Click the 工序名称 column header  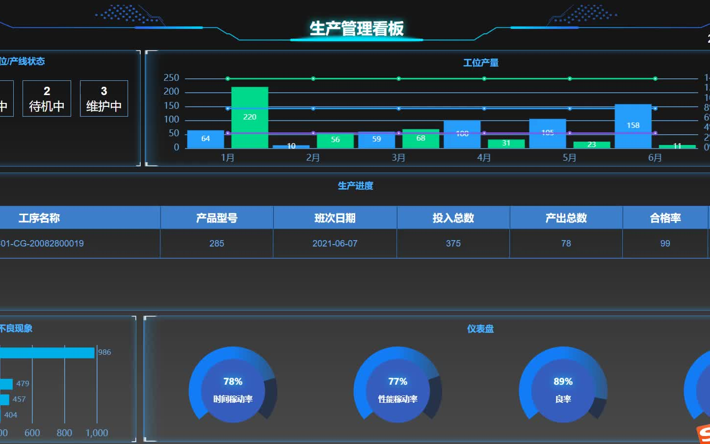[x=39, y=218]
